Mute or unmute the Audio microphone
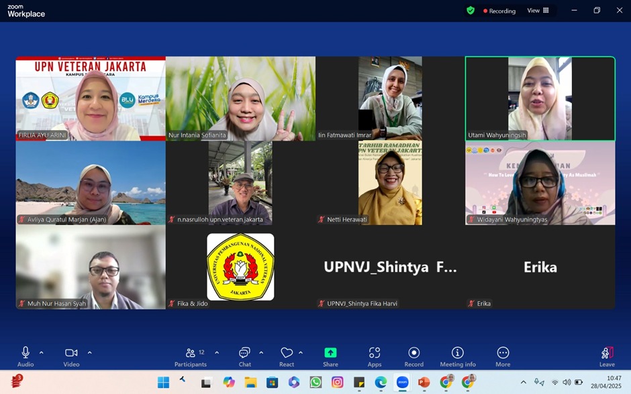The image size is (631, 394). pos(26,353)
